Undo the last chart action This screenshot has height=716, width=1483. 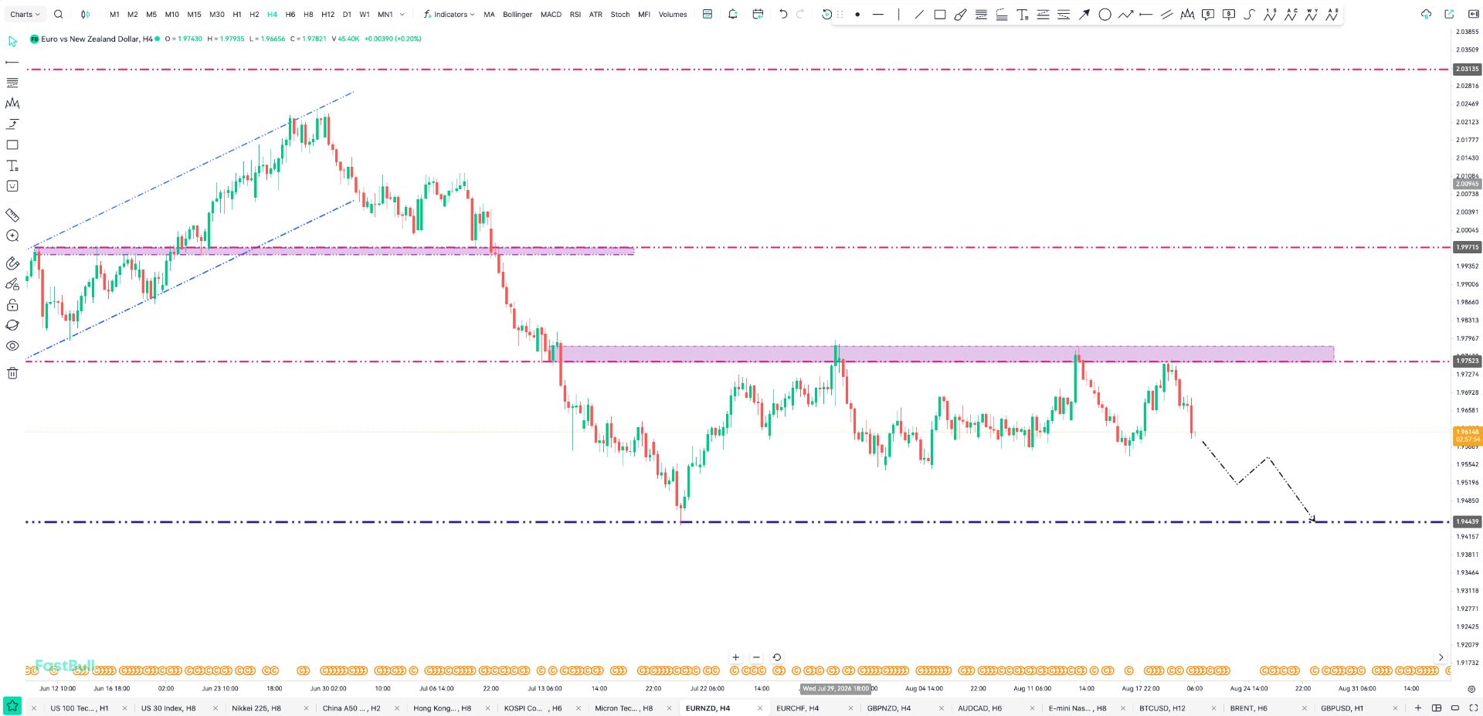(x=783, y=14)
